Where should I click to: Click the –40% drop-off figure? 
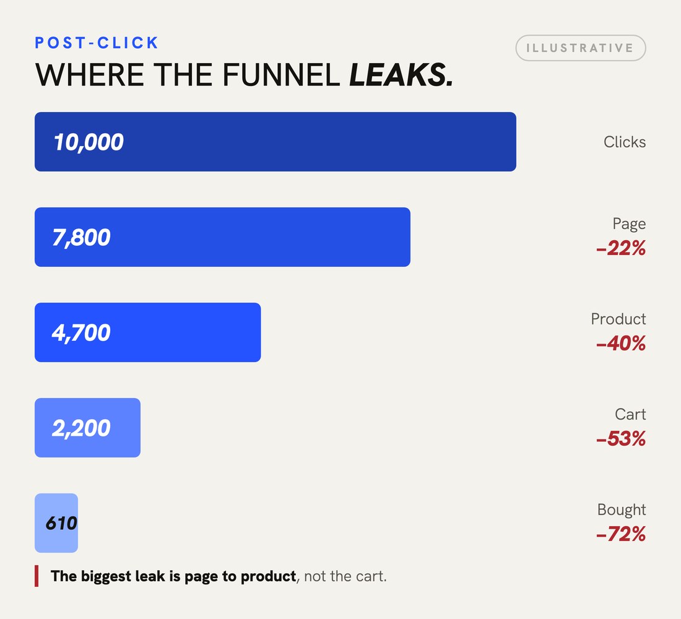(621, 343)
